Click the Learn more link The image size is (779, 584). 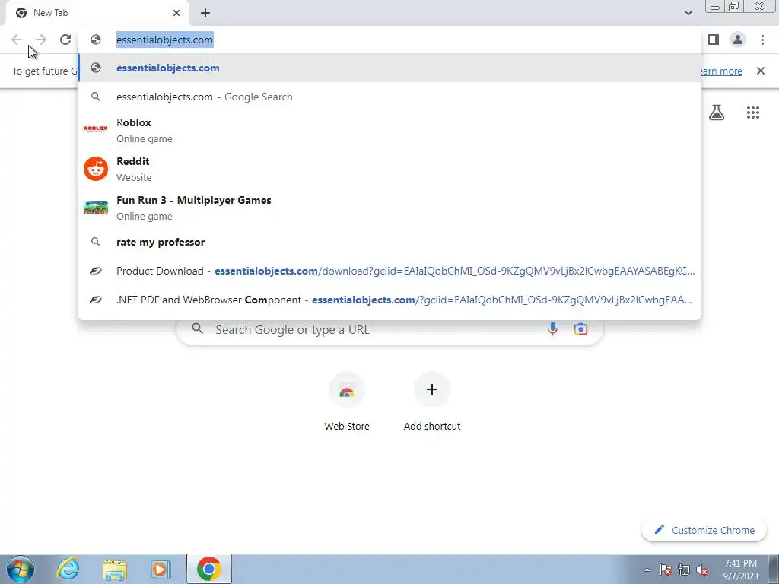coord(720,71)
